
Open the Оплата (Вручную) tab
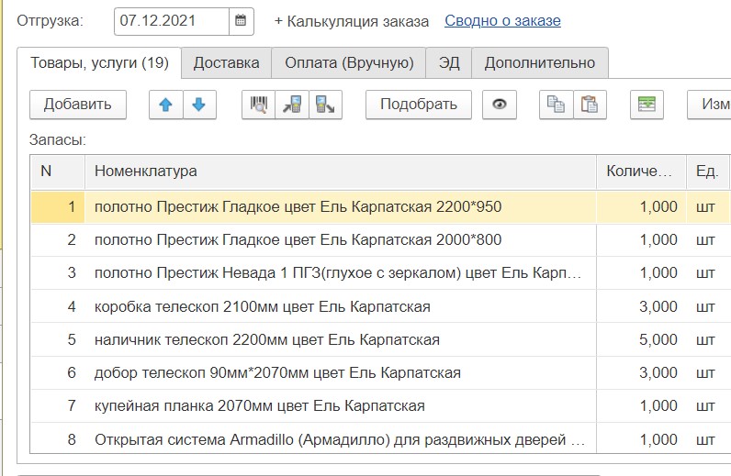[349, 63]
